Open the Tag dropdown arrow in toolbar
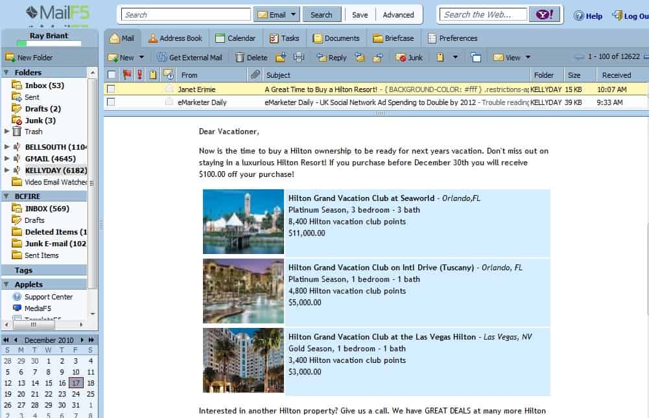649x418 pixels. [455, 57]
